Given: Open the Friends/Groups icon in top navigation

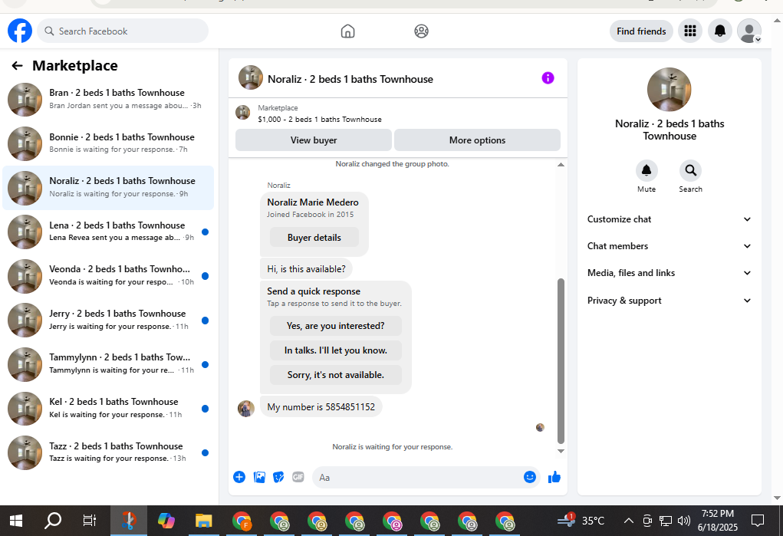Looking at the screenshot, I should point(422,31).
